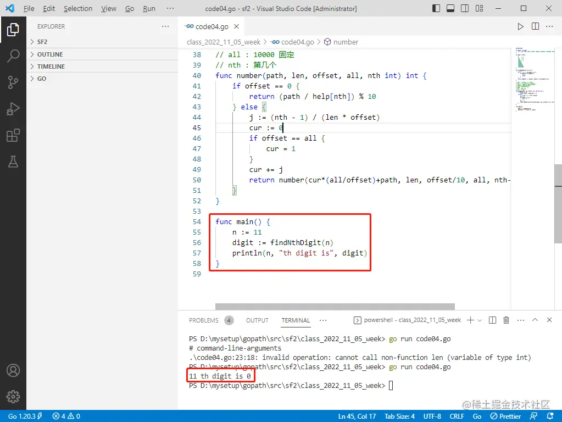
Task: Expand the GO section
Action: pyautogui.click(x=102, y=79)
